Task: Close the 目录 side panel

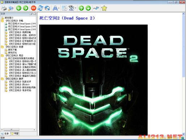Action: coord(35,14)
